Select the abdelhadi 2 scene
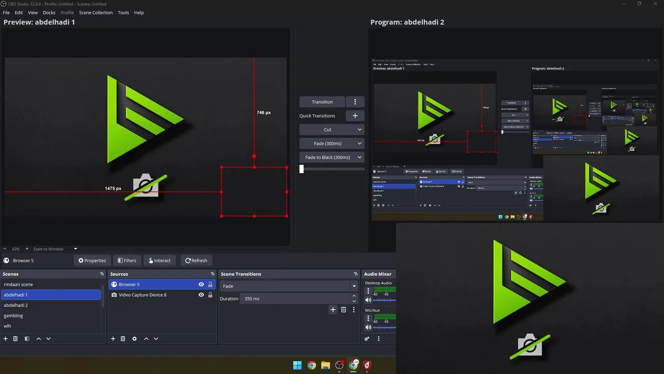Screen dimensions: 664x374 (51, 305)
